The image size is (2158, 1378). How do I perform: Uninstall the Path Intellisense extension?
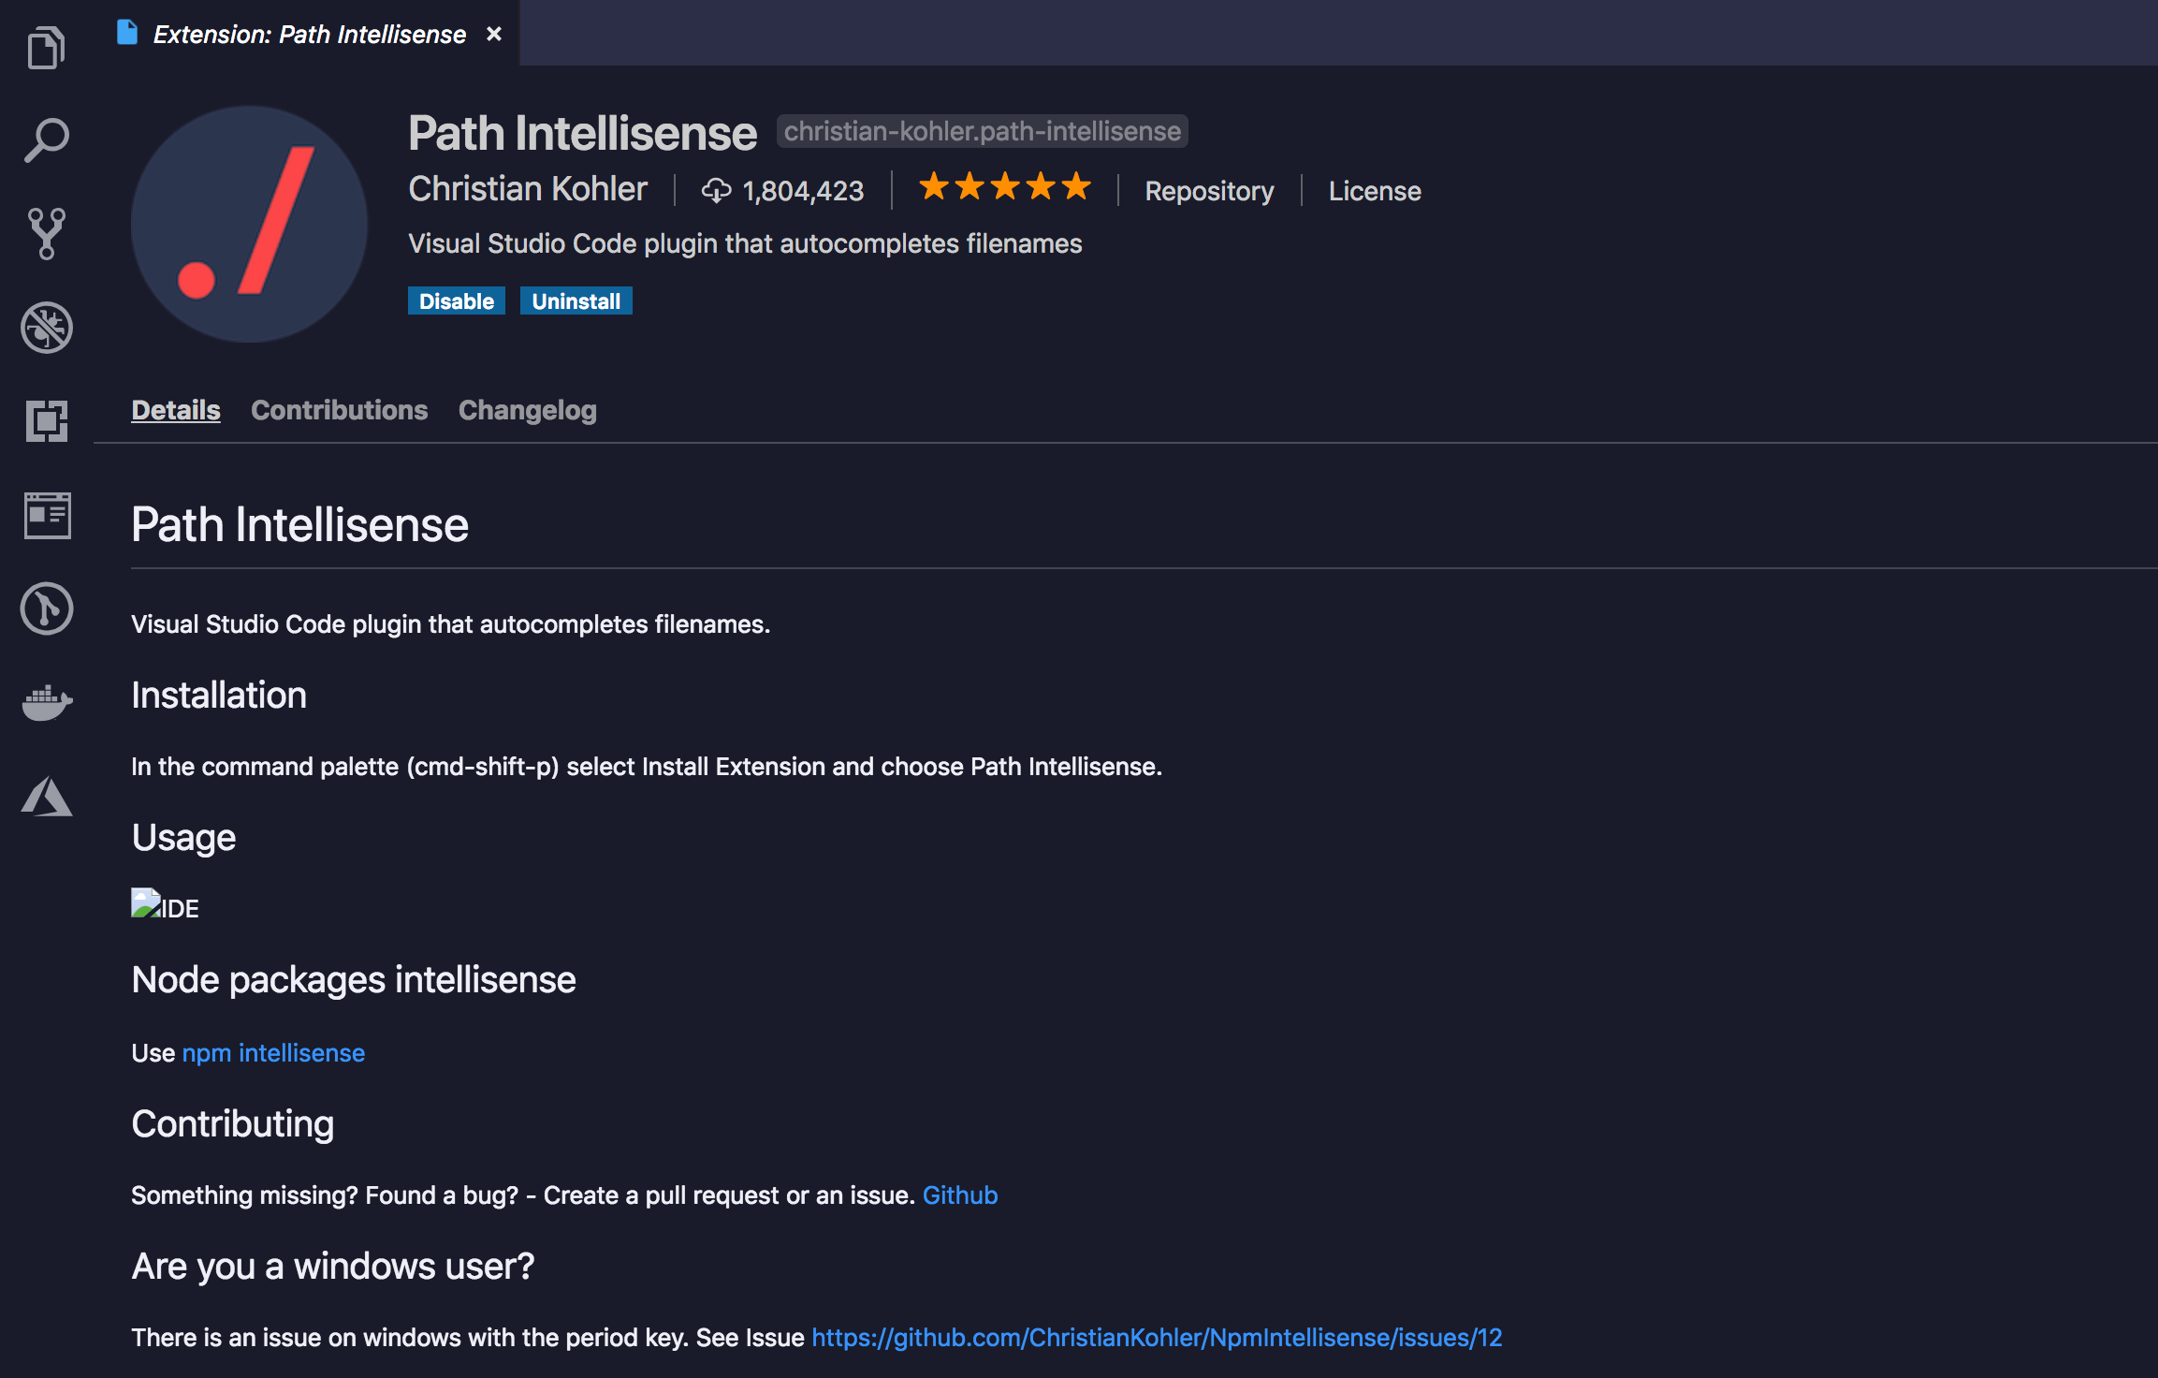pyautogui.click(x=576, y=301)
